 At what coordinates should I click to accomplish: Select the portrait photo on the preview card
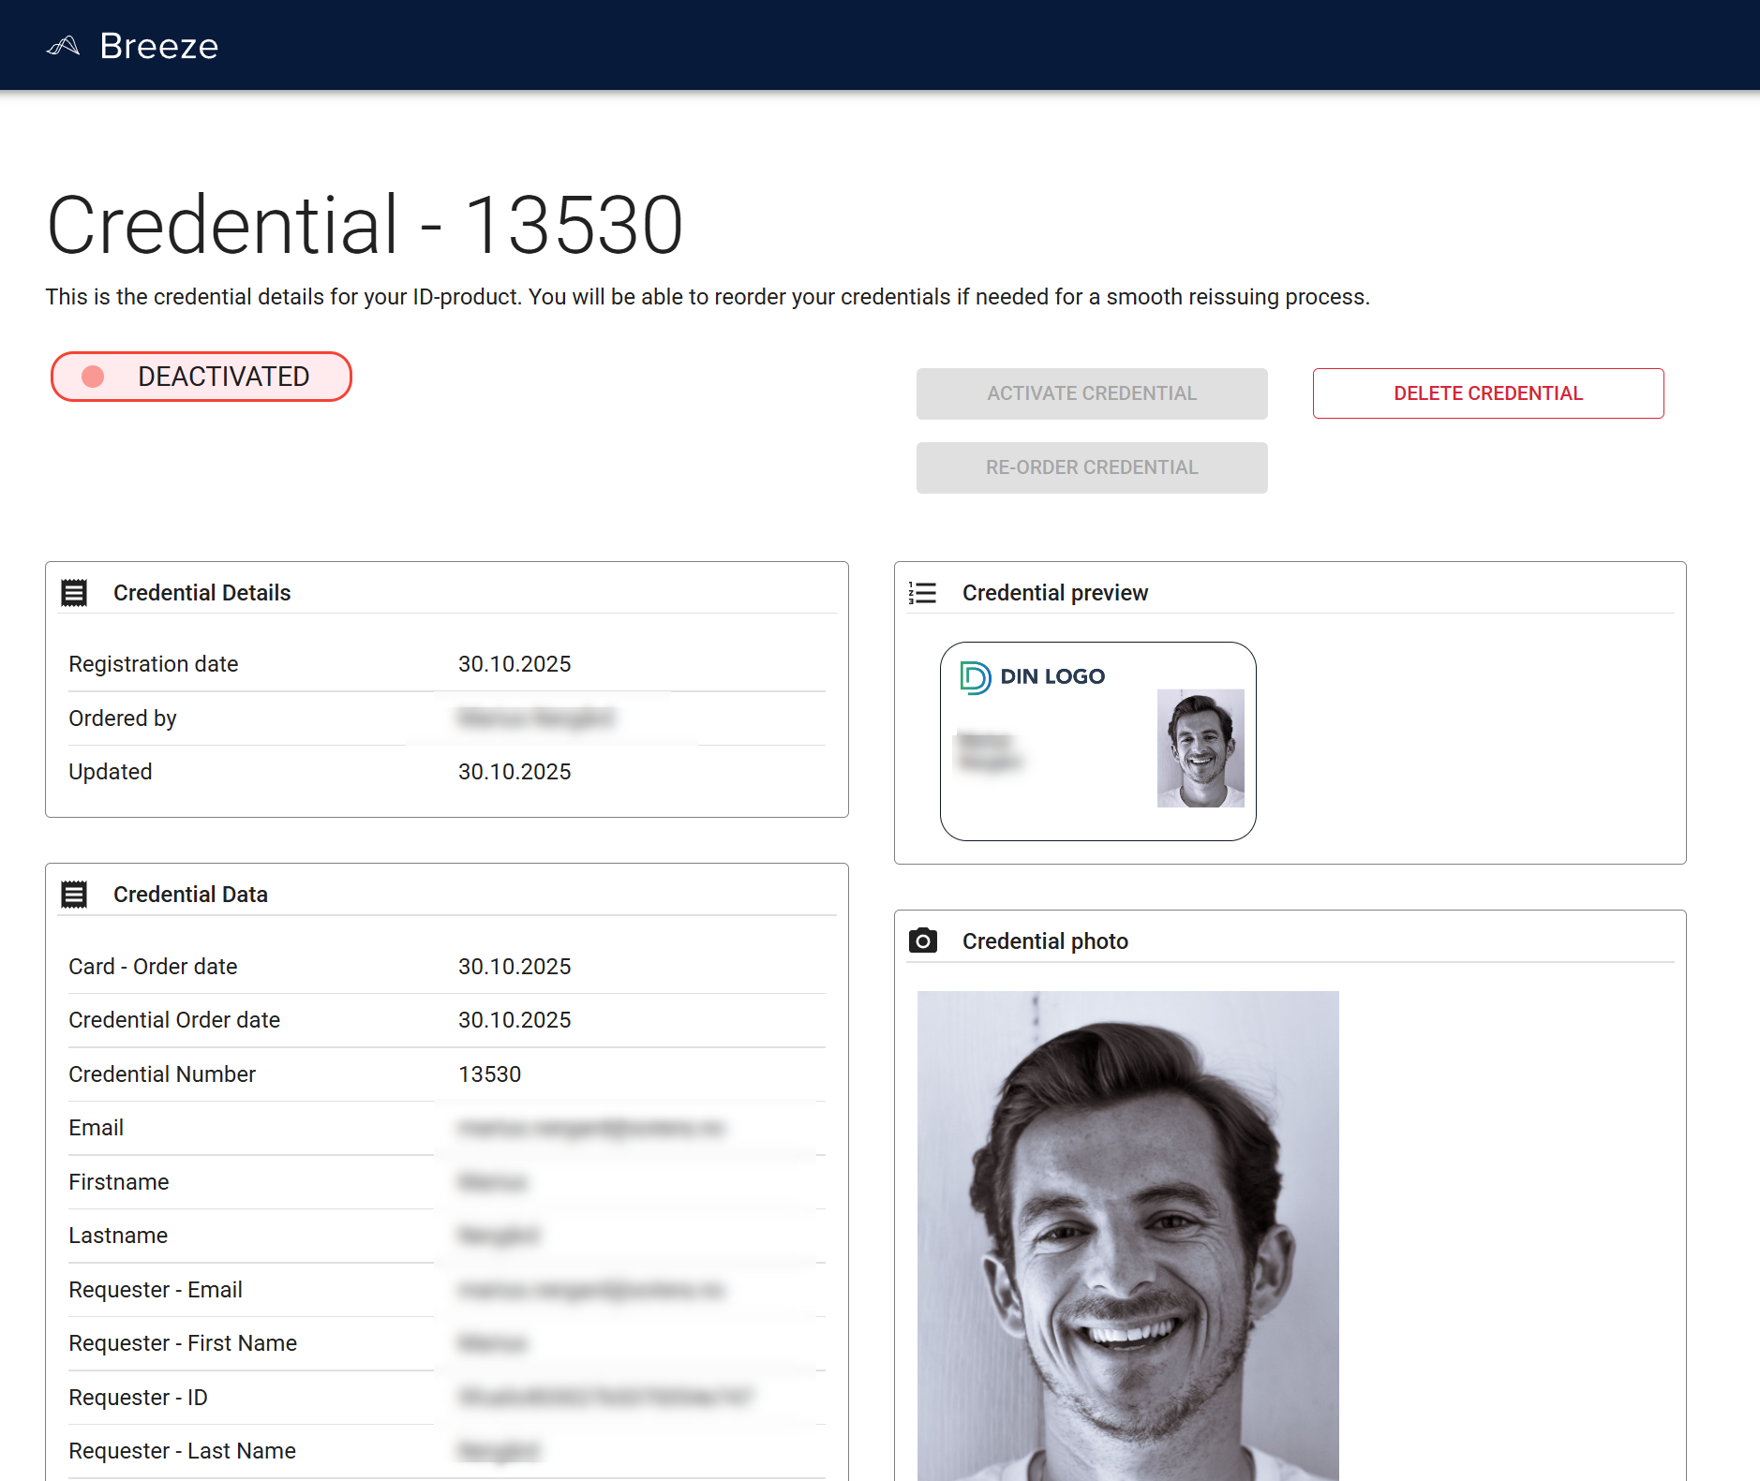tap(1201, 749)
